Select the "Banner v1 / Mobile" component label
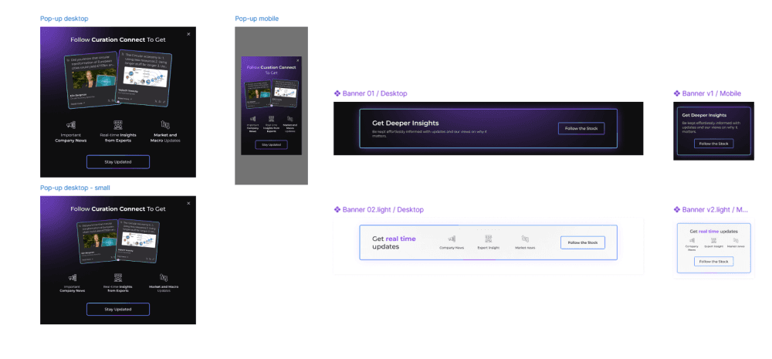Screen dimensions: 772x359 (712, 93)
